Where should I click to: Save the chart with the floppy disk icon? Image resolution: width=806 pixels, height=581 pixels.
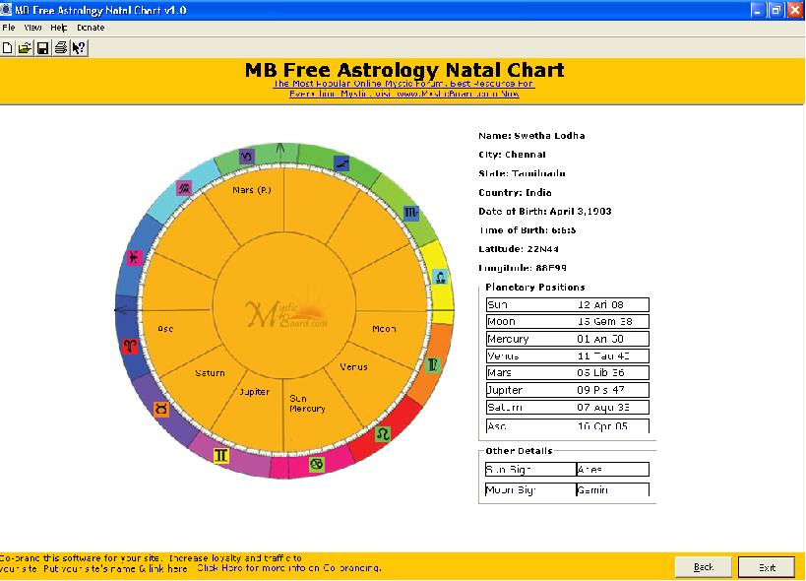pyautogui.click(x=42, y=48)
